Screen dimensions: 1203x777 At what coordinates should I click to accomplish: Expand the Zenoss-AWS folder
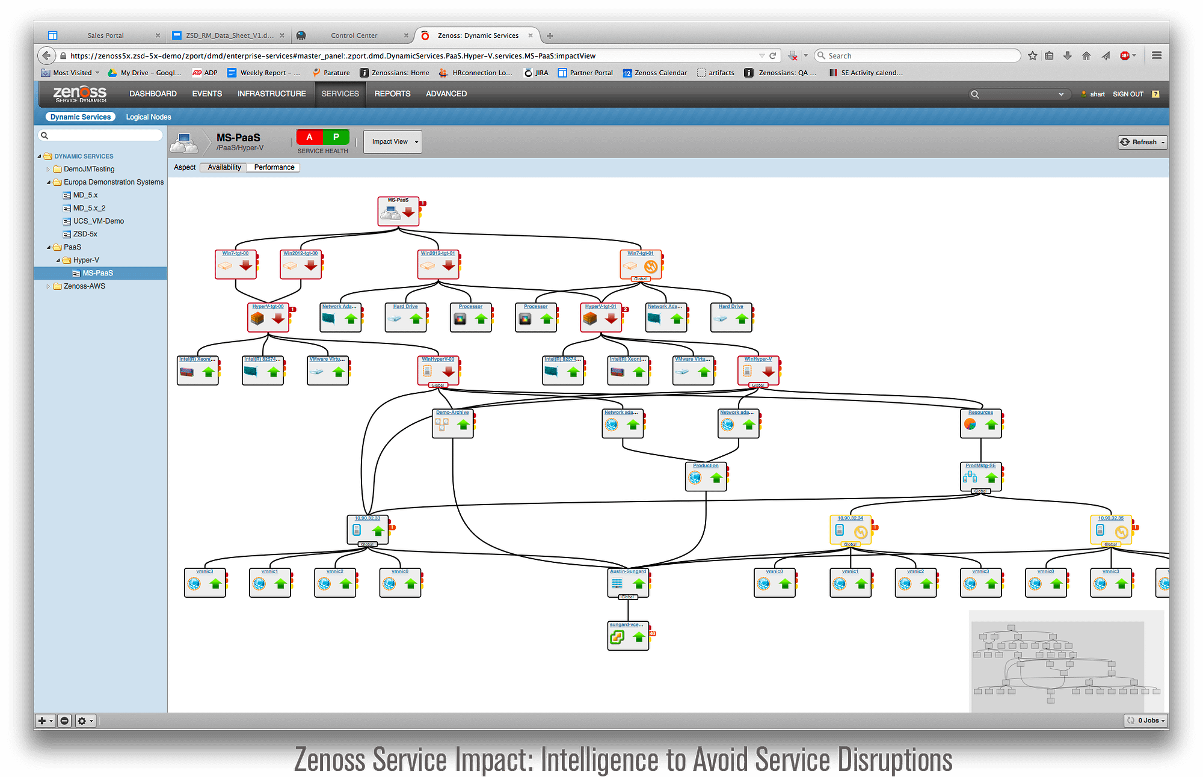point(48,286)
